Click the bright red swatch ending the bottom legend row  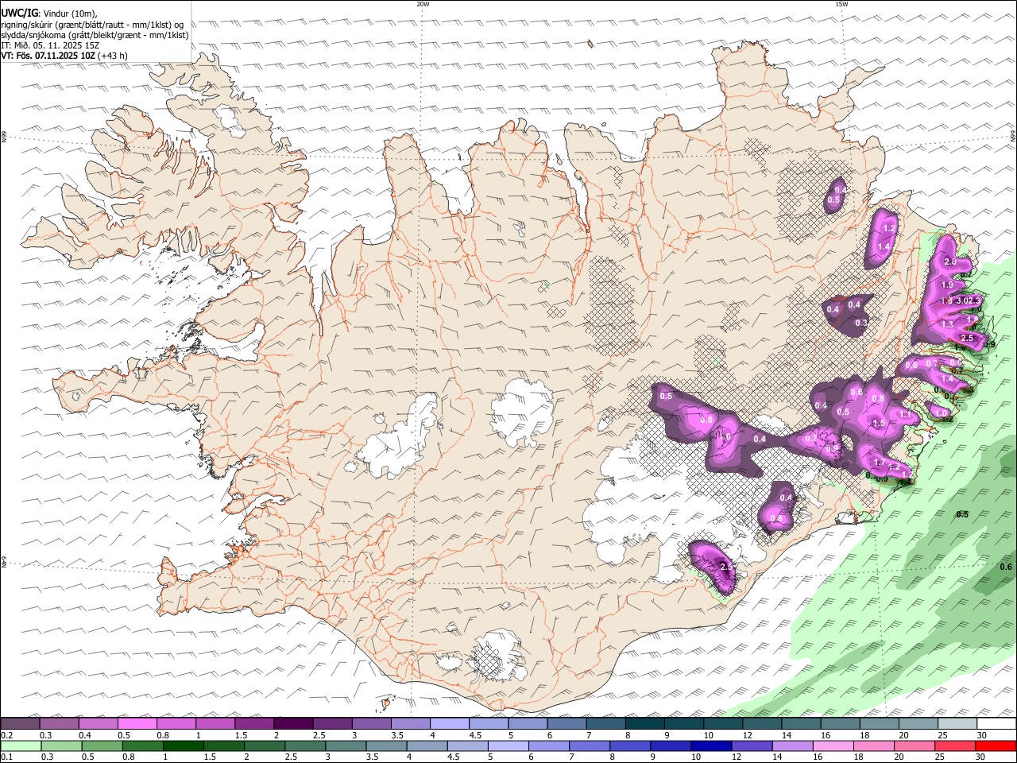point(997,746)
